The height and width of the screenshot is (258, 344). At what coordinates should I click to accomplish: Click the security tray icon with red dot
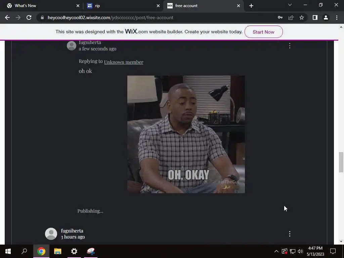(284, 251)
